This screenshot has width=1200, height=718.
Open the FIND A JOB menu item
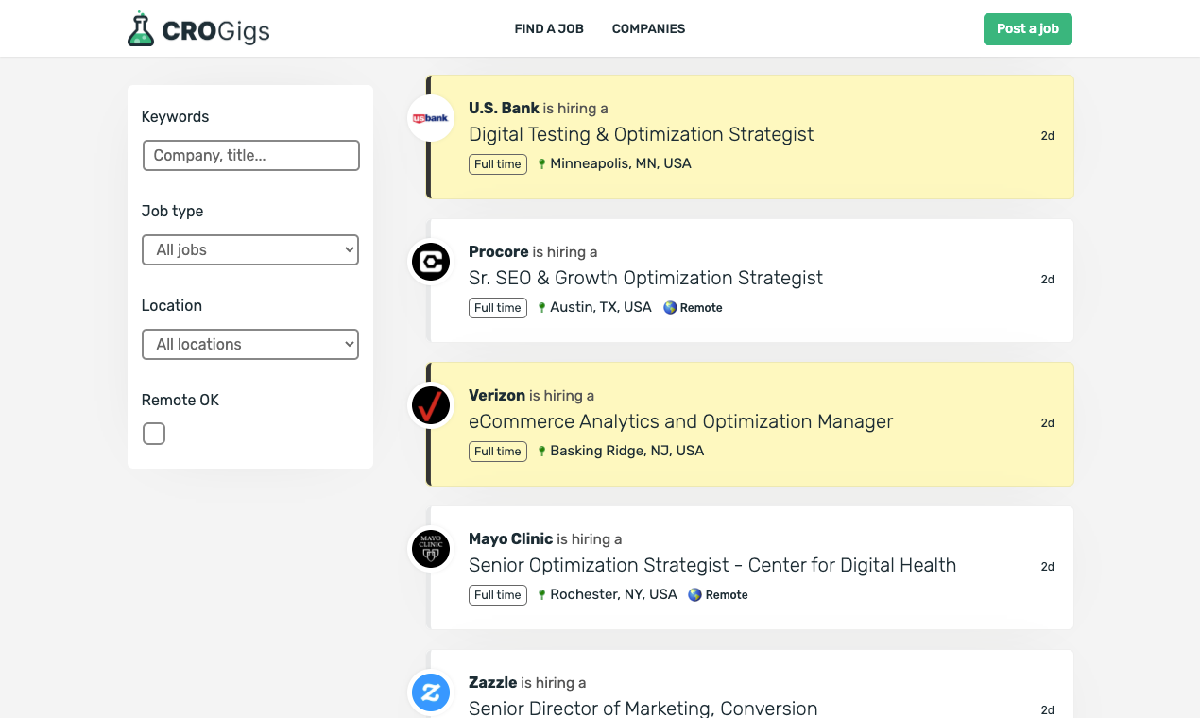549,28
